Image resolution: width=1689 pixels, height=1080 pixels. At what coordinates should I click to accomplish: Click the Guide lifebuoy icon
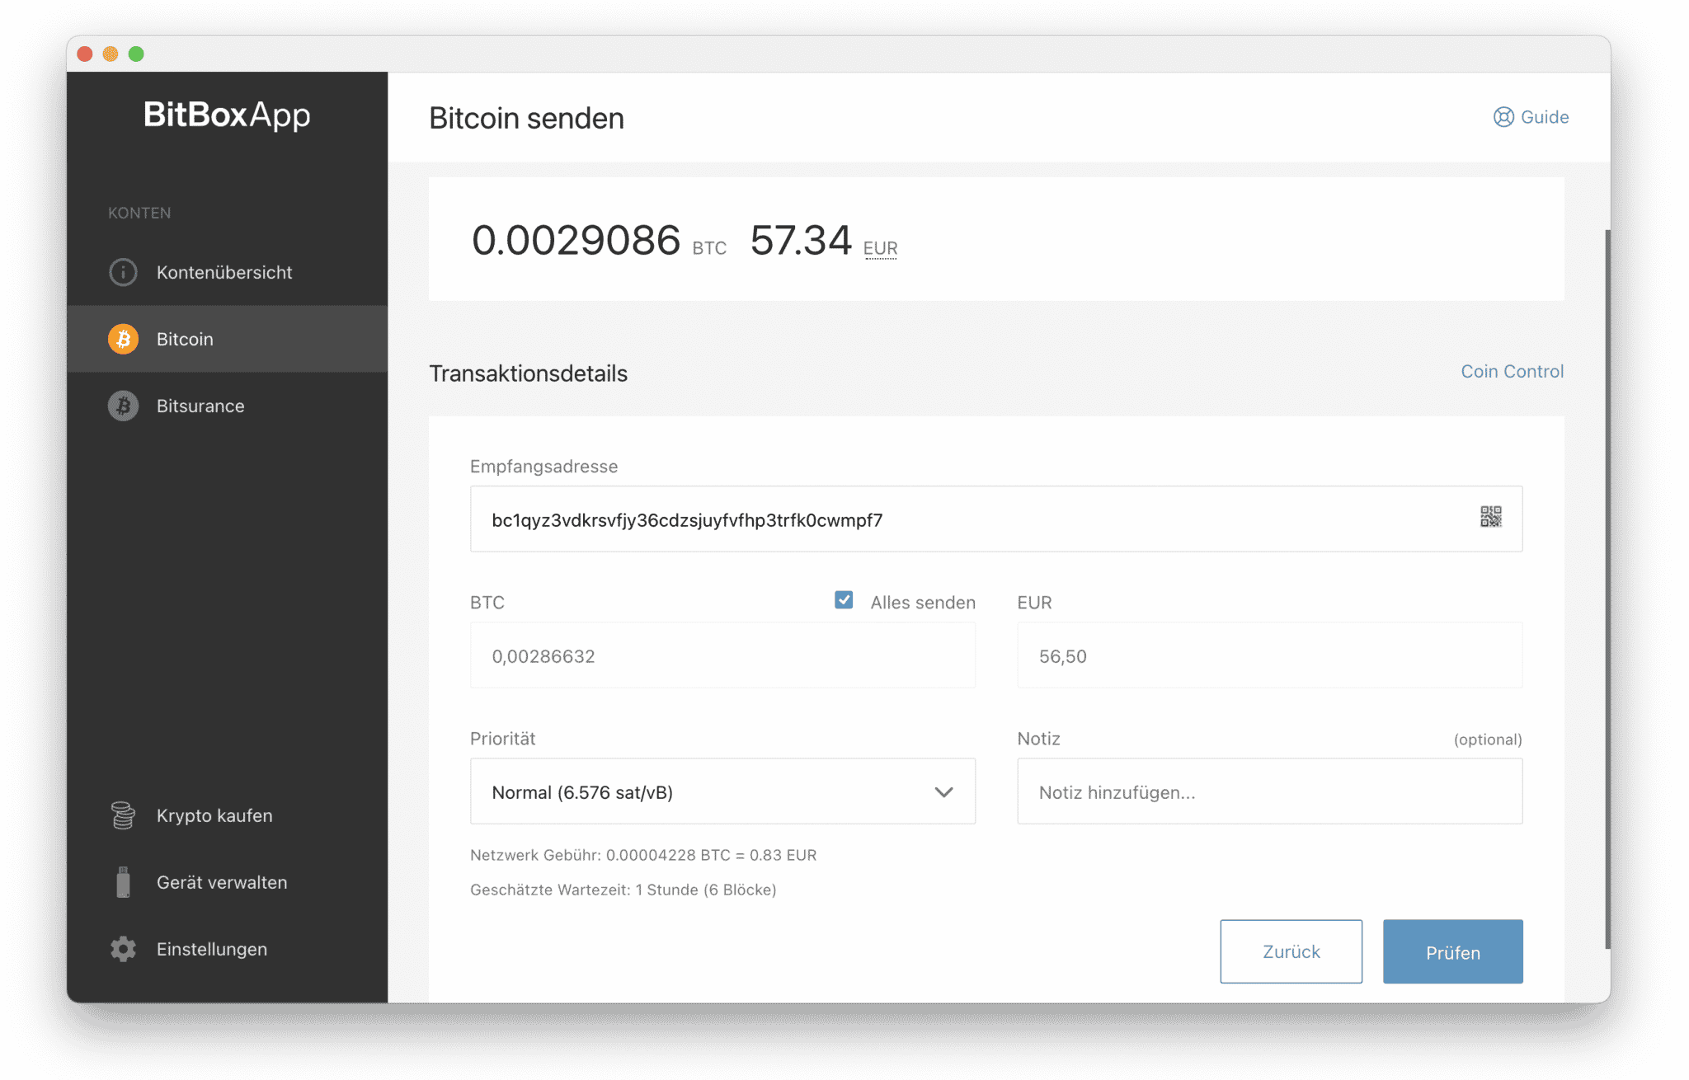[x=1503, y=117]
